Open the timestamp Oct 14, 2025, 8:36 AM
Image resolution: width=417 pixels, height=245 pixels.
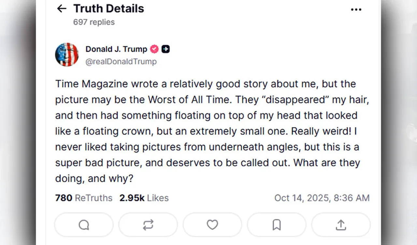click(x=322, y=198)
